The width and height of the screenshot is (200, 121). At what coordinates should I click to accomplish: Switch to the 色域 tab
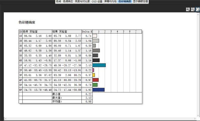[x=58, y=1]
